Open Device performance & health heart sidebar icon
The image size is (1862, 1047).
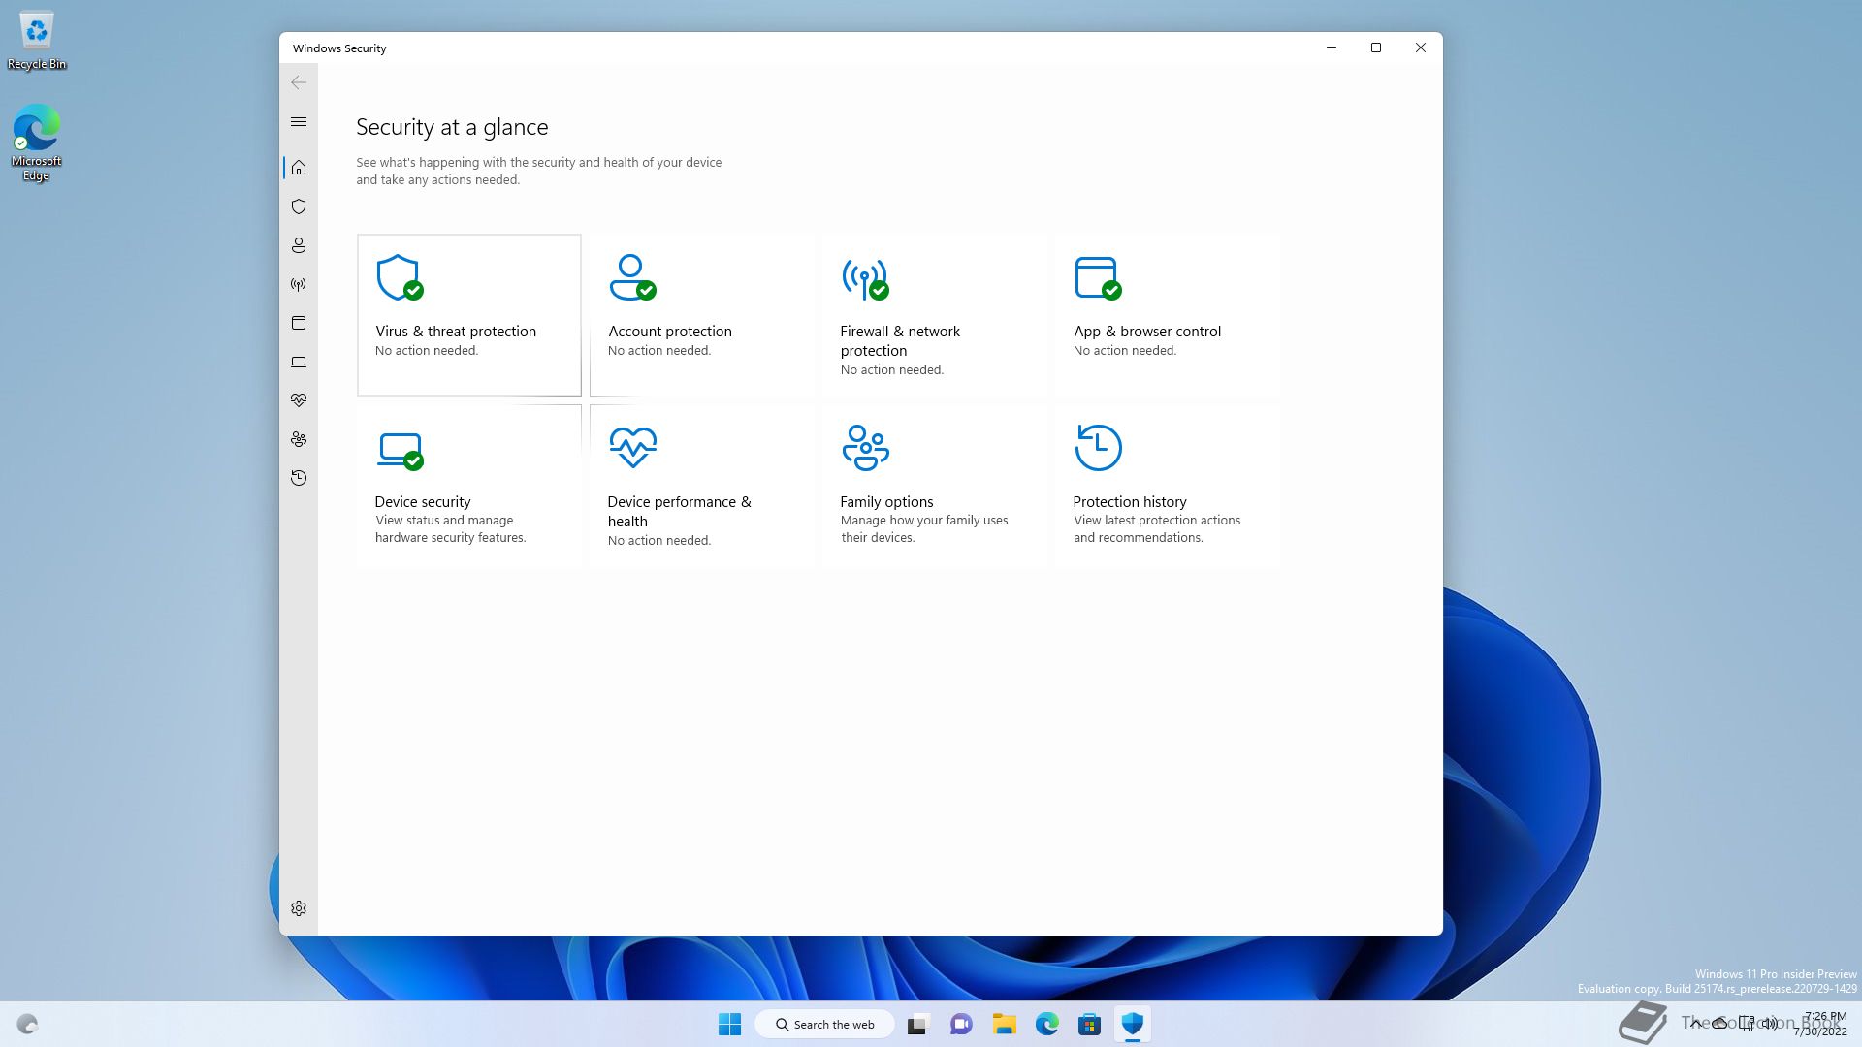(299, 400)
